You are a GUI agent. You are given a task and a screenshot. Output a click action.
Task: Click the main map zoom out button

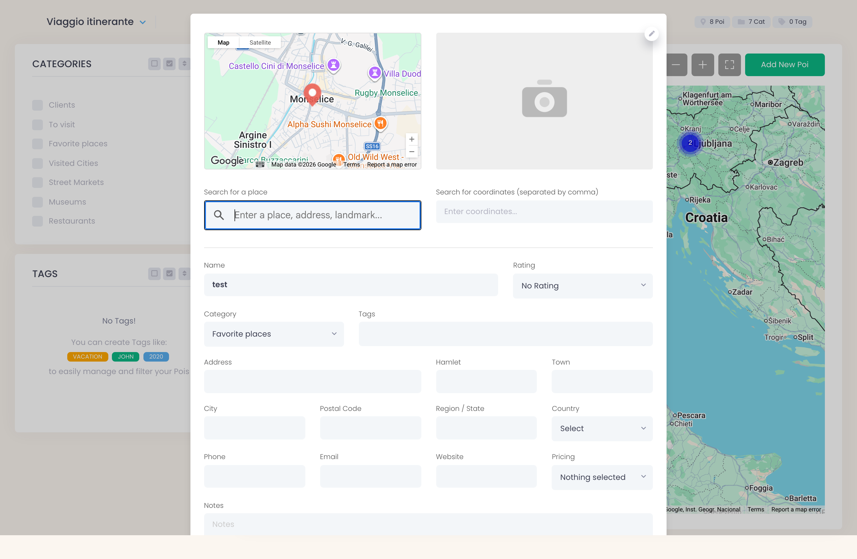pyautogui.click(x=676, y=65)
